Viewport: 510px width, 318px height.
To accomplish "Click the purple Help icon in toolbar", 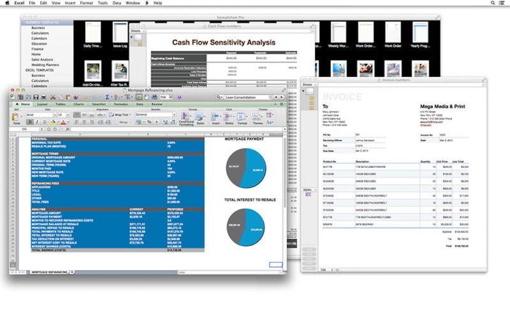I will pos(179,97).
